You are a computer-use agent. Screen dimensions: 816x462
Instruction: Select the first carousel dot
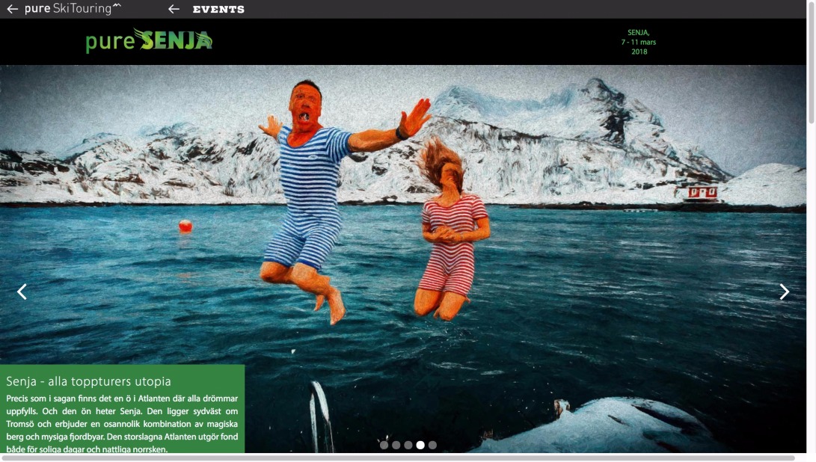pyautogui.click(x=384, y=445)
